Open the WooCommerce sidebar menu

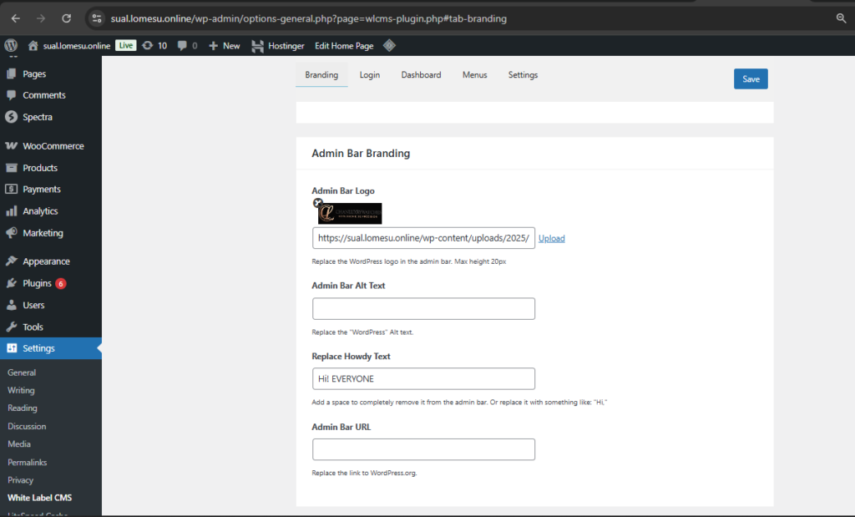click(52, 146)
